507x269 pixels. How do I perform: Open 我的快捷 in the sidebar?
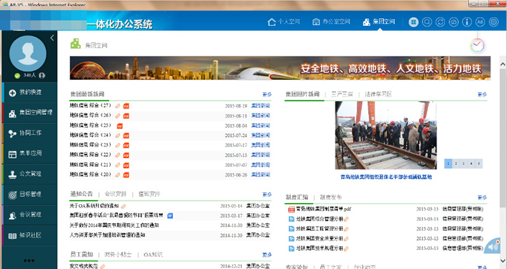pyautogui.click(x=29, y=92)
